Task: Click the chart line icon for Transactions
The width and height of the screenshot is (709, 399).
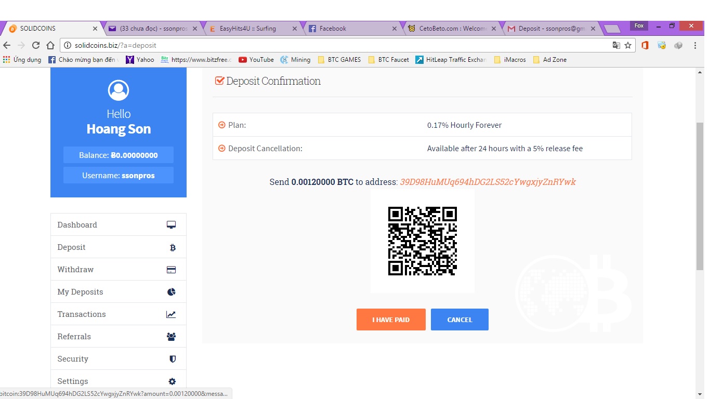Action: click(171, 314)
